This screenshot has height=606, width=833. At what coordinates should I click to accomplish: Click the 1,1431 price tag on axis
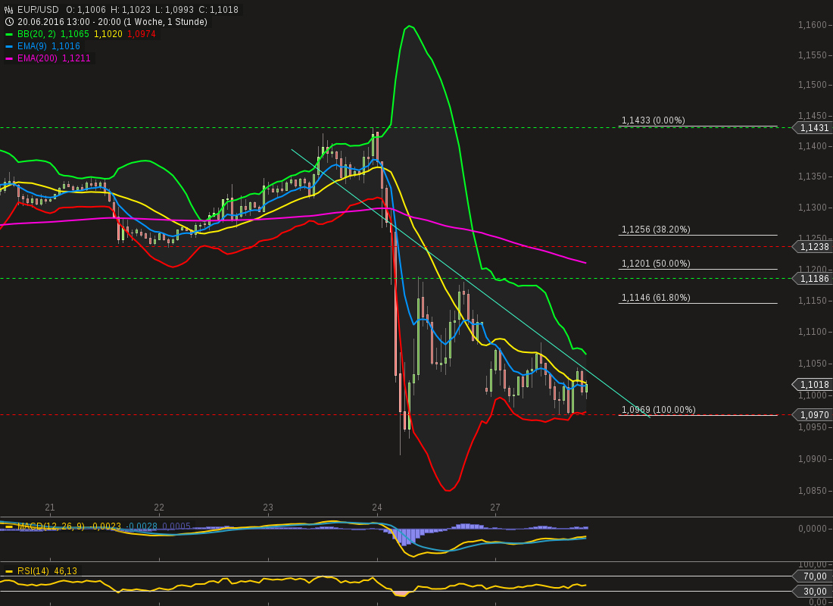(x=813, y=127)
